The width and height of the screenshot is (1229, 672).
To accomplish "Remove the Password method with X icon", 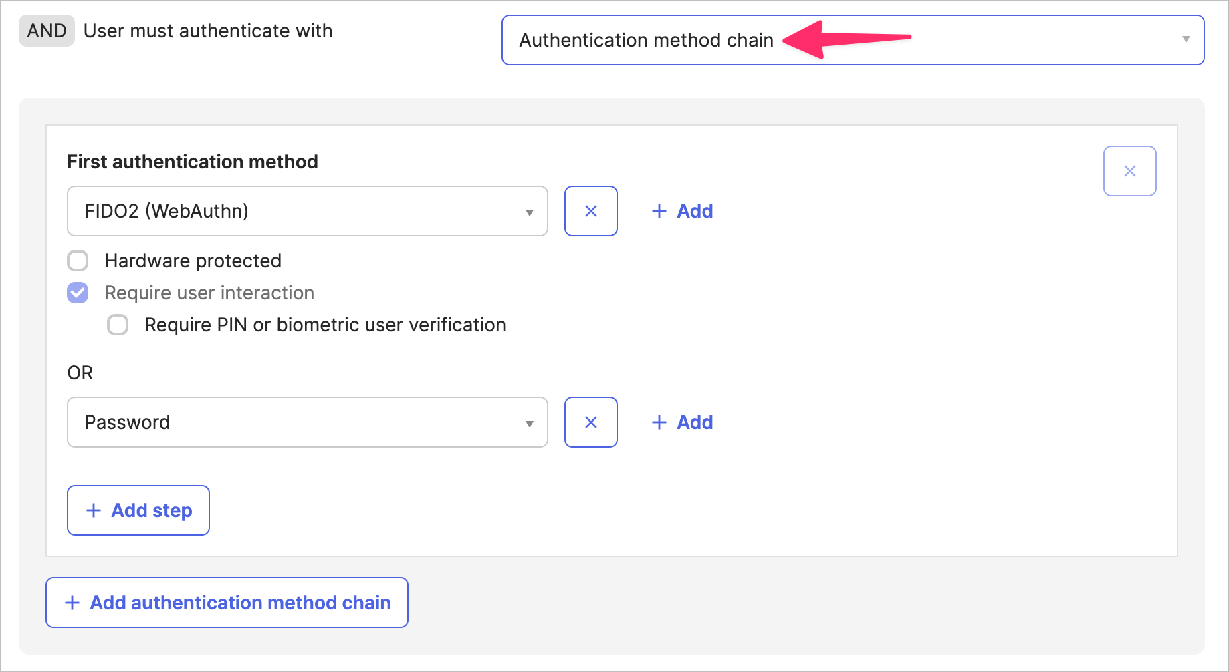I will click(590, 422).
